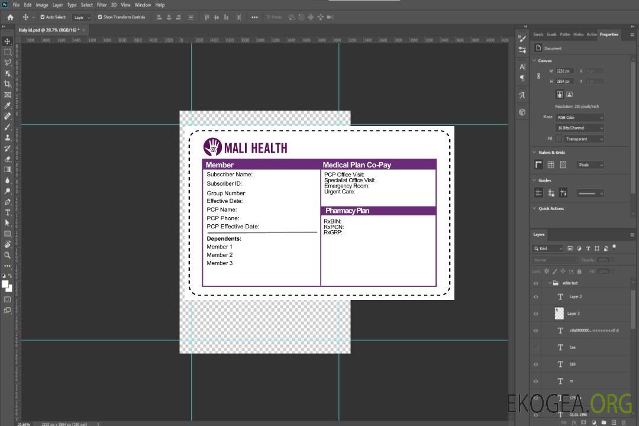
Task: Switch to the Actions panel tab
Action: click(591, 34)
